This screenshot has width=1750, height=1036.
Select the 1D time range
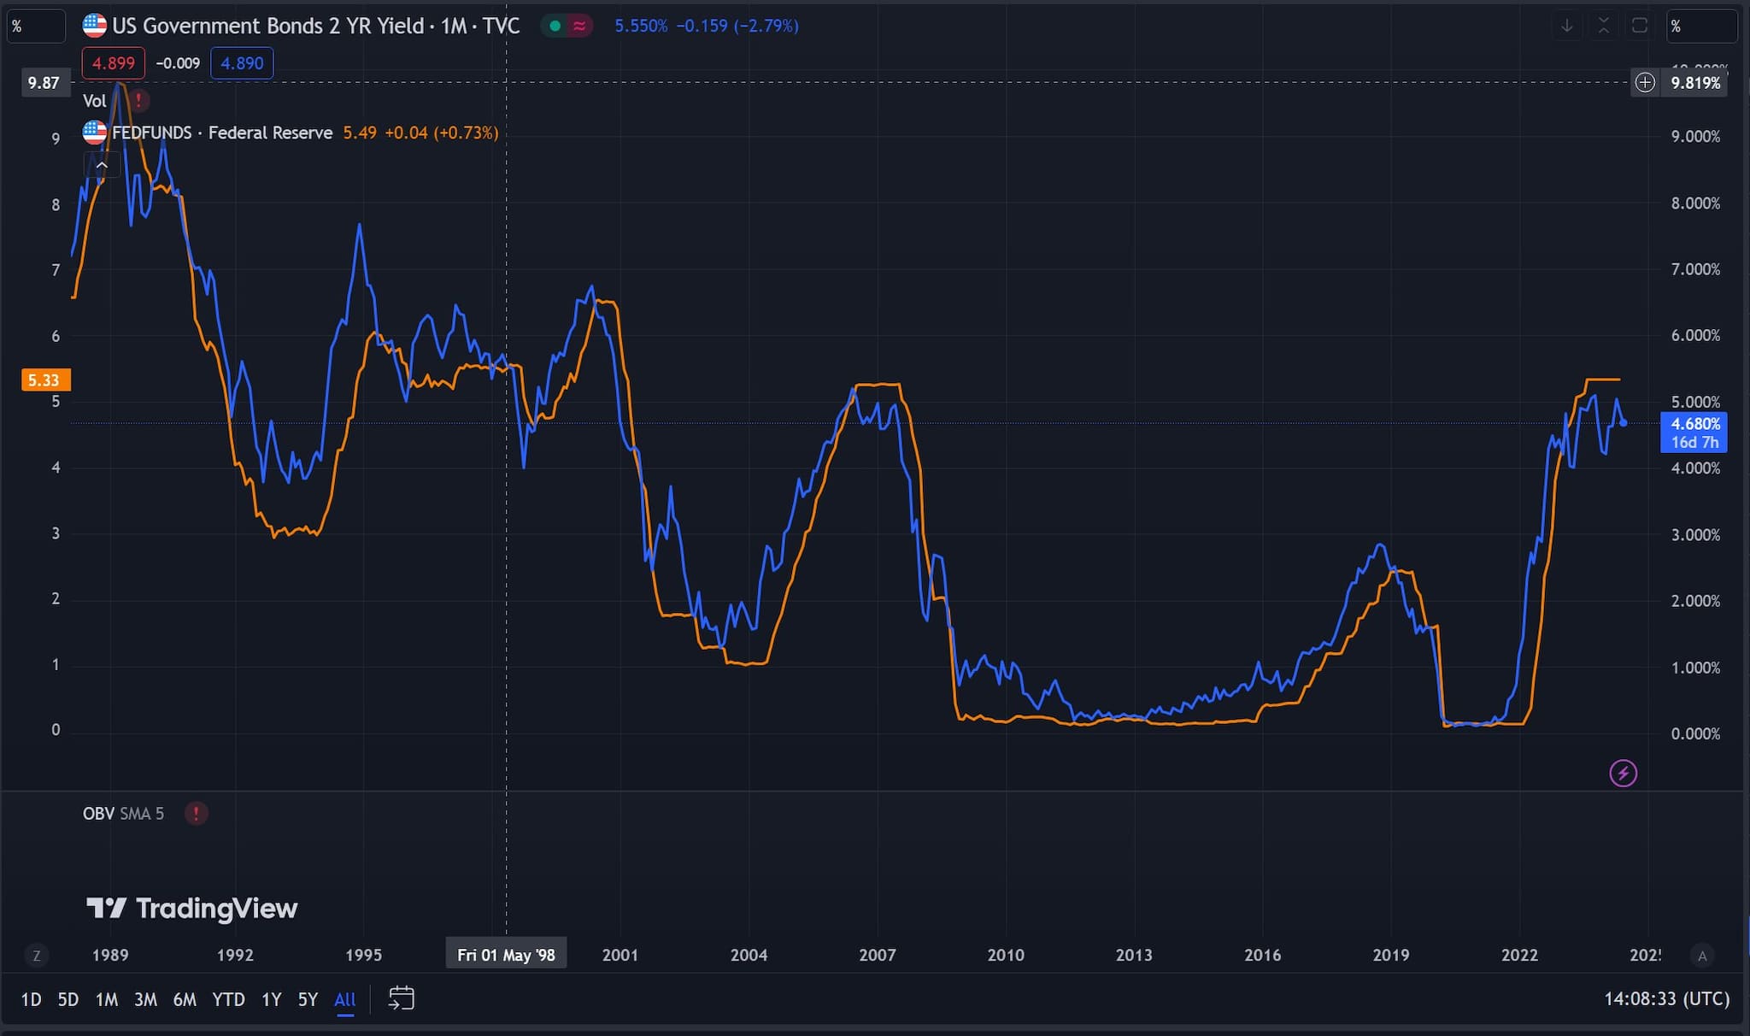pyautogui.click(x=31, y=999)
